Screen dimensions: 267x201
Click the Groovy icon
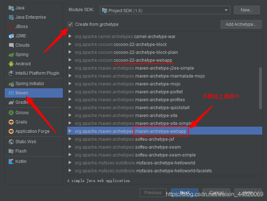(11, 113)
